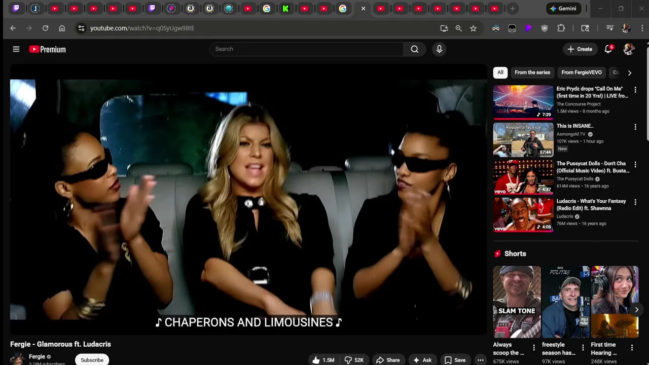Viewport: 649px width, 365px height.
Task: Click the address bar URL
Action: click(x=142, y=28)
